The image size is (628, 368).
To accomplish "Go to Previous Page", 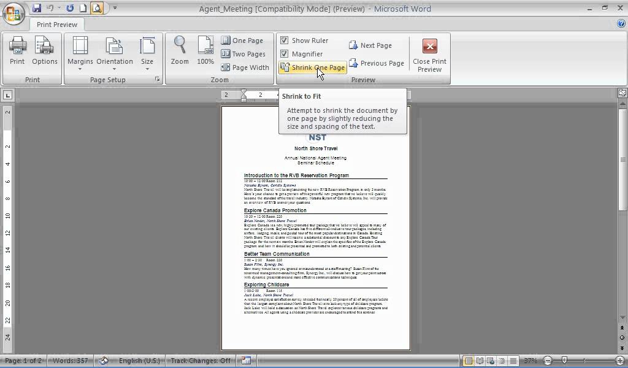I will [x=377, y=63].
